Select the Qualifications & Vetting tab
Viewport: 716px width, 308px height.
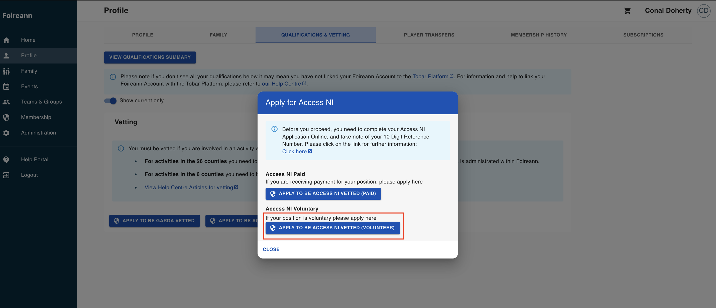tap(315, 35)
